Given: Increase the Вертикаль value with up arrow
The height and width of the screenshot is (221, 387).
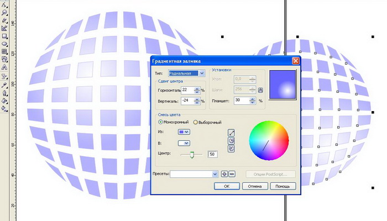Looking at the screenshot, I should point(197,99).
